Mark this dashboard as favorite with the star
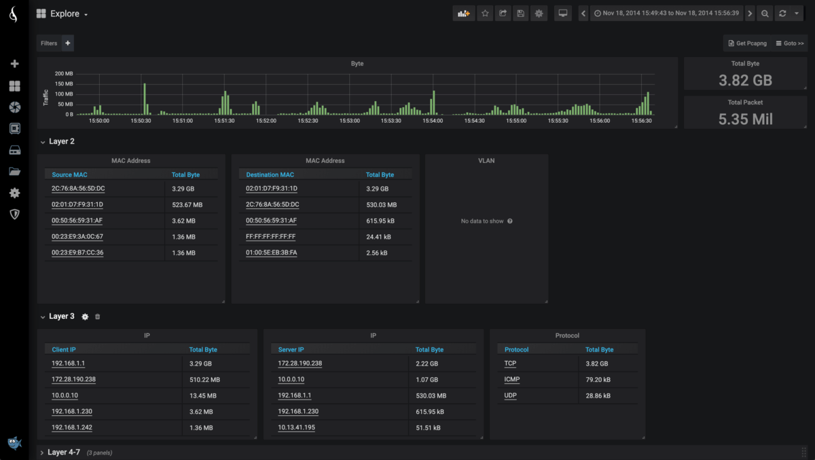The width and height of the screenshot is (815, 460). click(x=485, y=13)
